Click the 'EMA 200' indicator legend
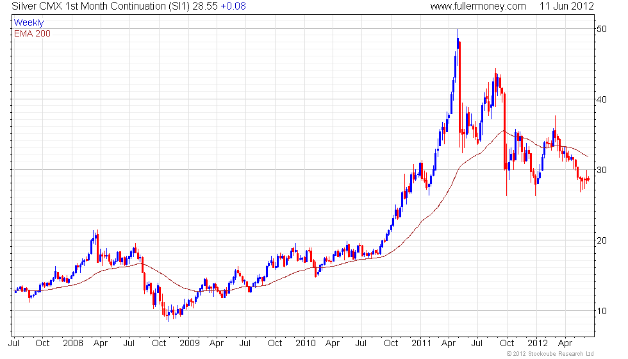 [33, 33]
